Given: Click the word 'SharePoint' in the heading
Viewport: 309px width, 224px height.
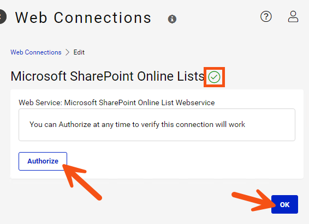Looking at the screenshot, I should point(102,76).
